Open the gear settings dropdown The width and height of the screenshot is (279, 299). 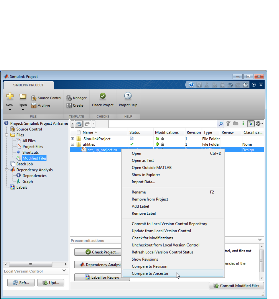259,124
